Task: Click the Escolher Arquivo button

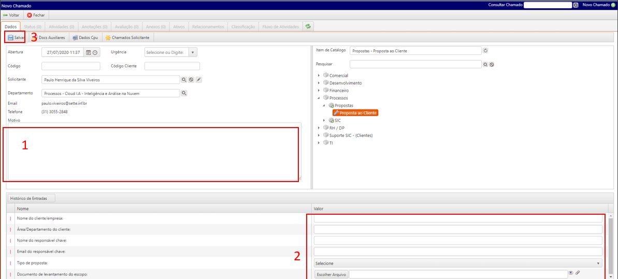Action: (332, 274)
